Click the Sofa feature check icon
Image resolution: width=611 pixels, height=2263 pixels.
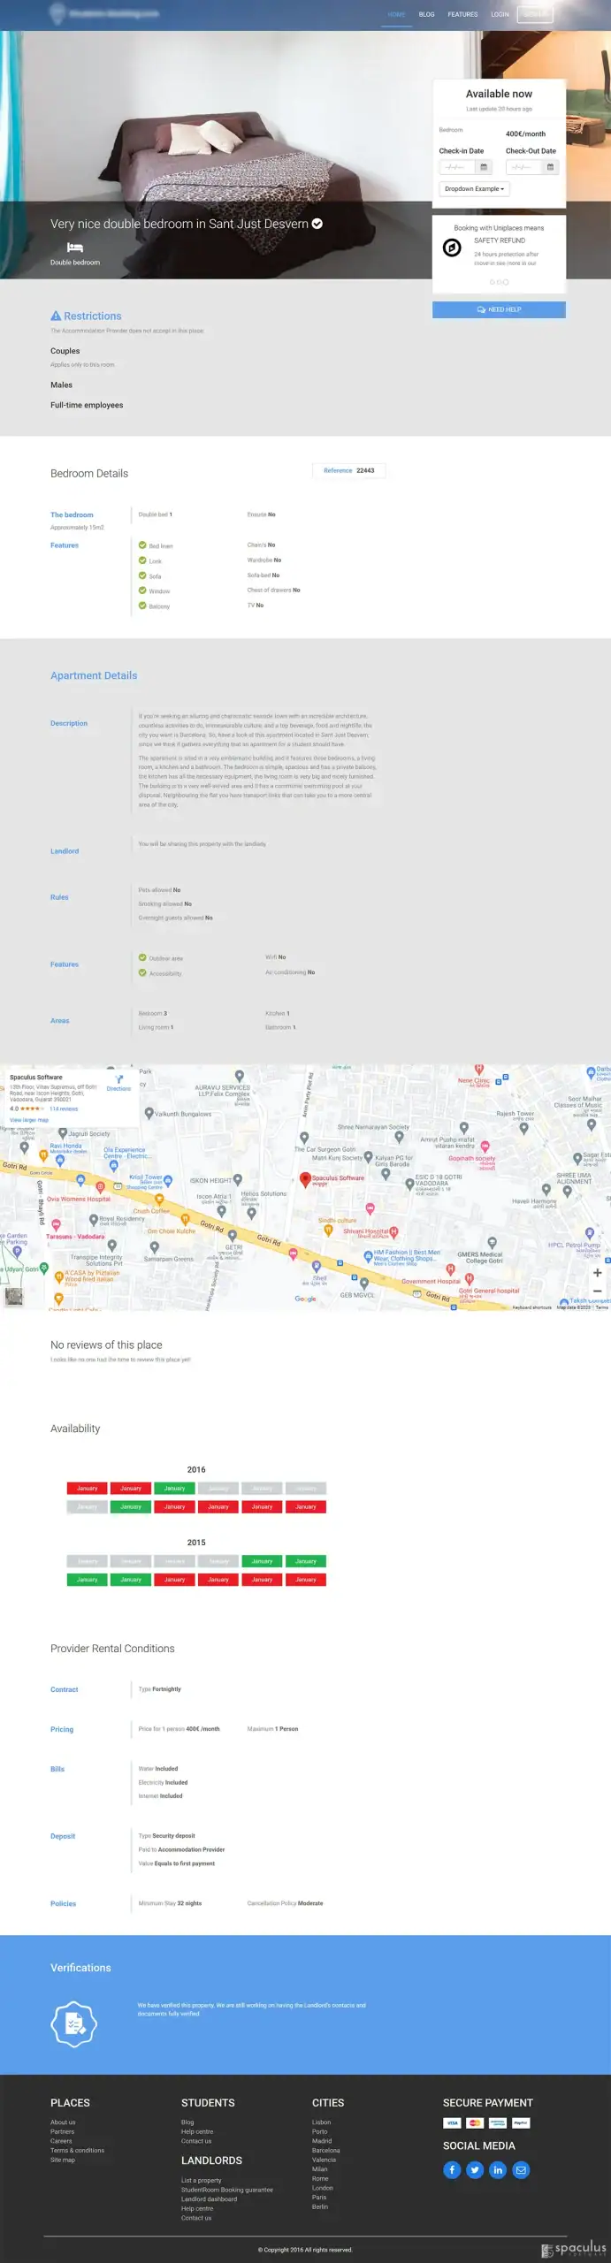(142, 575)
